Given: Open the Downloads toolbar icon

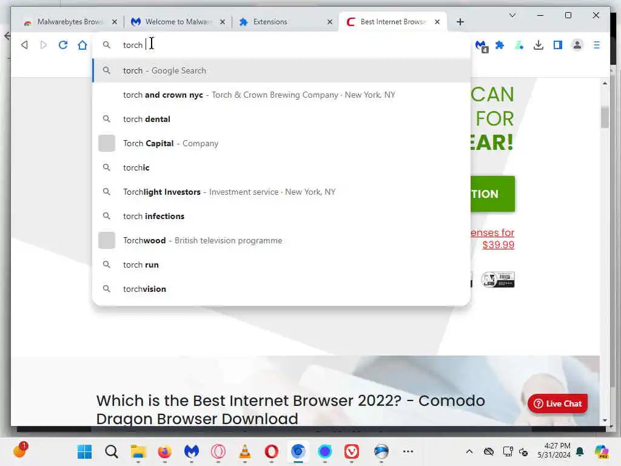Looking at the screenshot, I should coord(539,45).
